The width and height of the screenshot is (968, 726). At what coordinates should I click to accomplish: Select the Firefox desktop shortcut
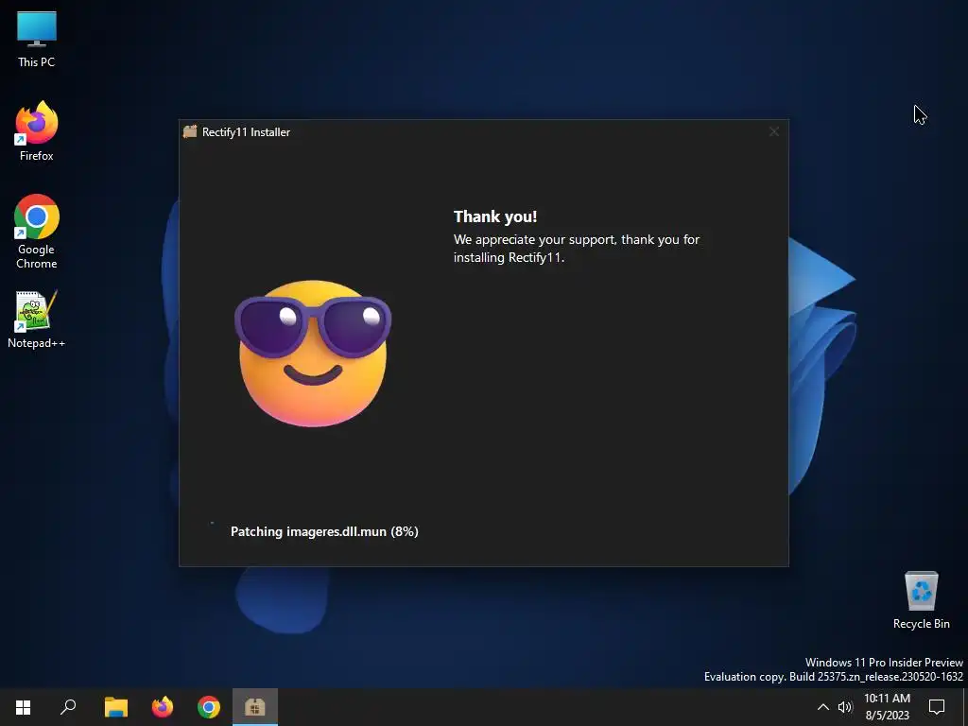point(37,130)
